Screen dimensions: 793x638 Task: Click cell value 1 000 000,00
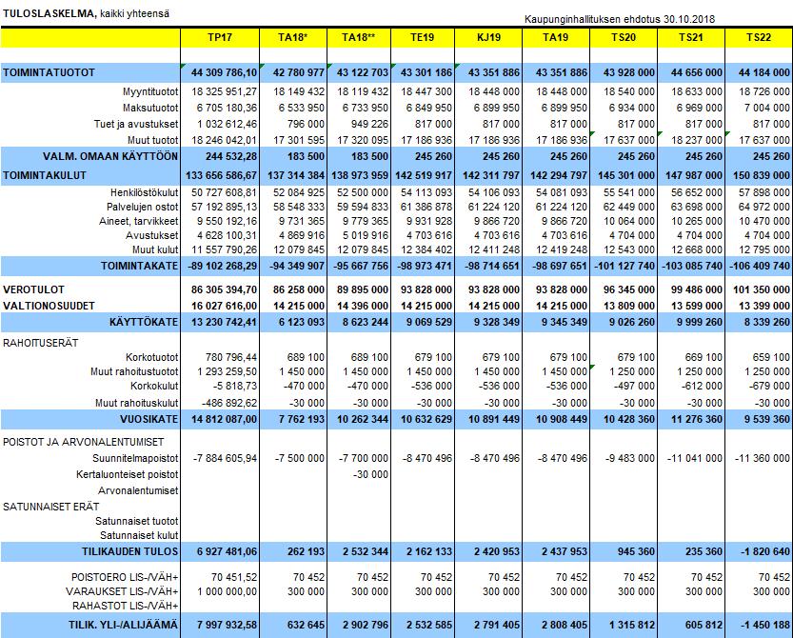228,591
